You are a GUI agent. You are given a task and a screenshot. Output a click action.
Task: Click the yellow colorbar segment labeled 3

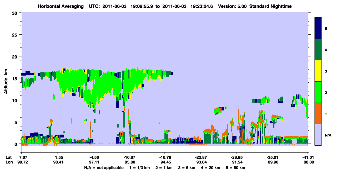(318, 71)
